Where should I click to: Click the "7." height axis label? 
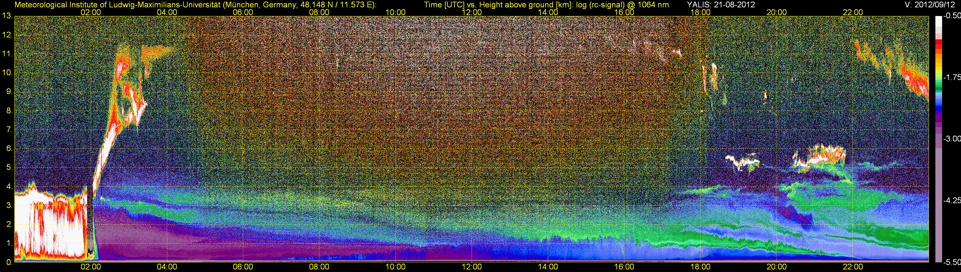tap(9, 130)
